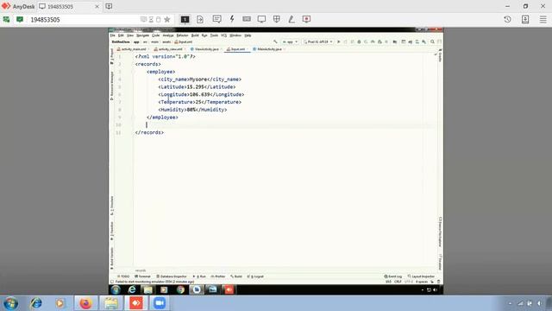Screen dimensions: 552x311
Task: Open the VCS menu
Action: (x=224, y=35)
